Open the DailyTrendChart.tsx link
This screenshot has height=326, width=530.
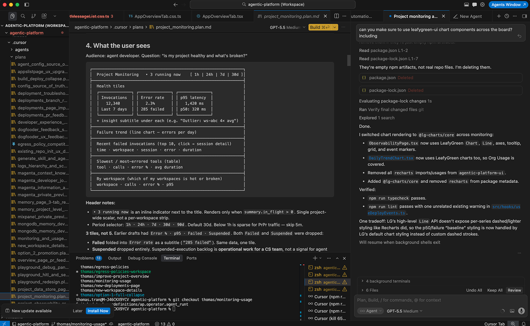(391, 158)
